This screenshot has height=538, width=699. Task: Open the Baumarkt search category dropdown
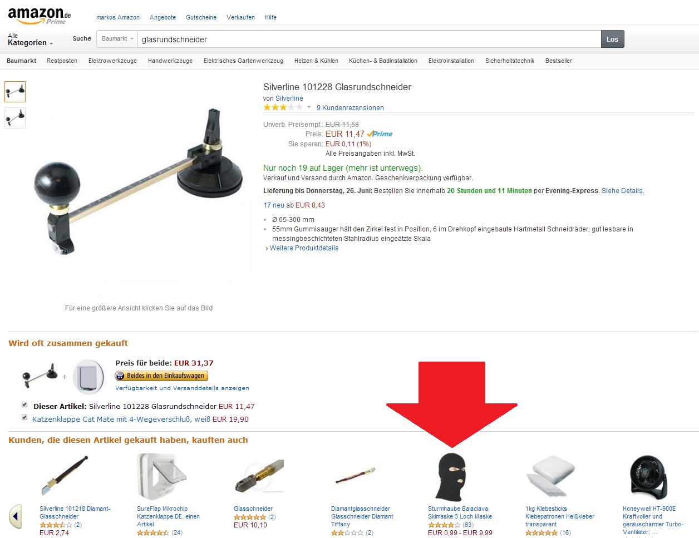coord(117,39)
